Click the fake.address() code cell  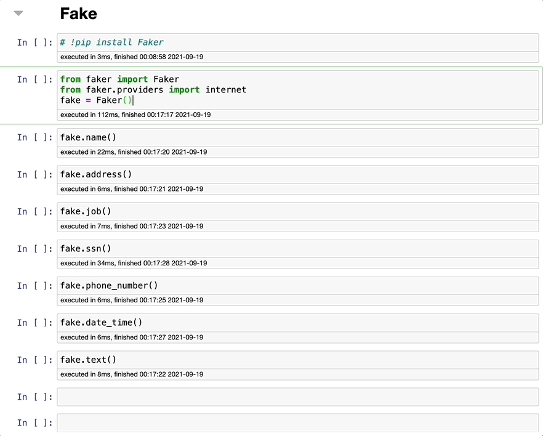297,174
